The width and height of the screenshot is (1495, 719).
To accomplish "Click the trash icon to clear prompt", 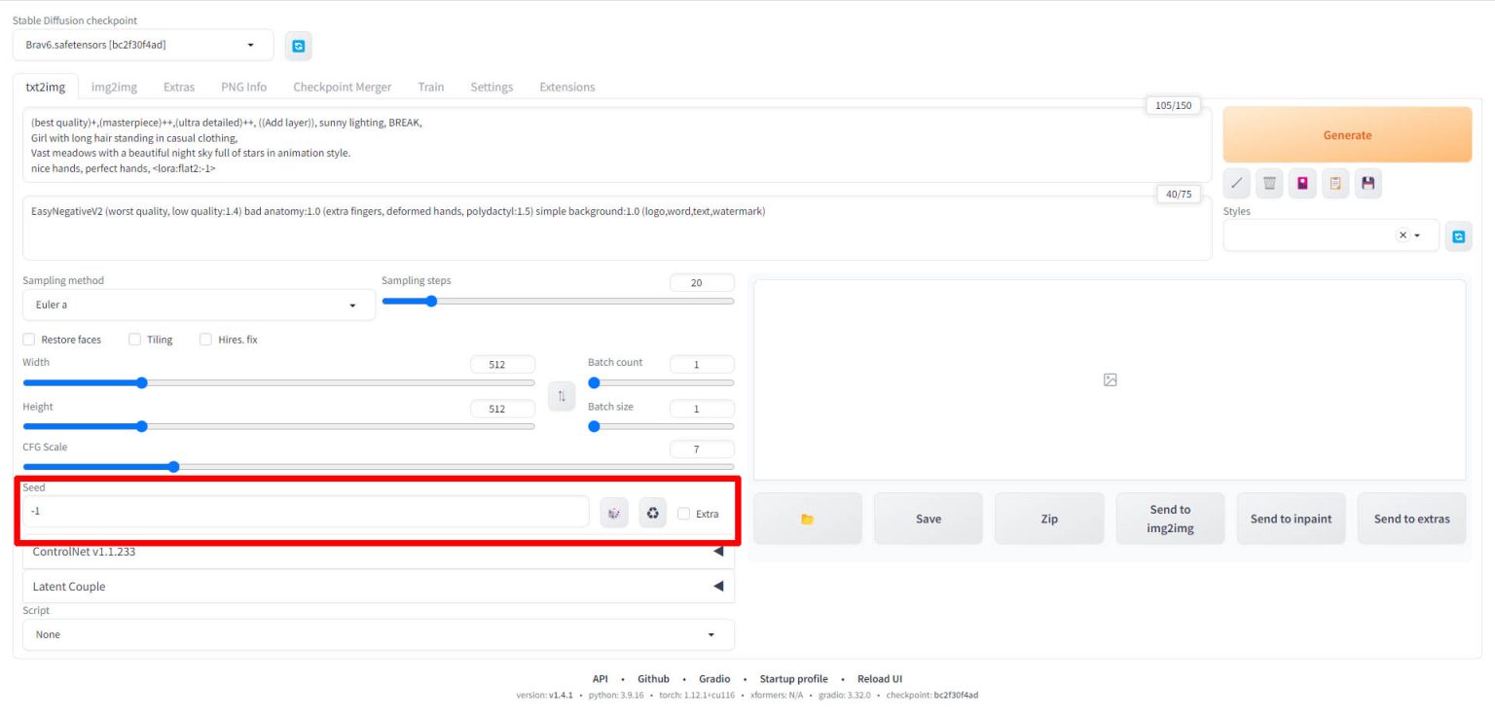I will pos(1268,183).
